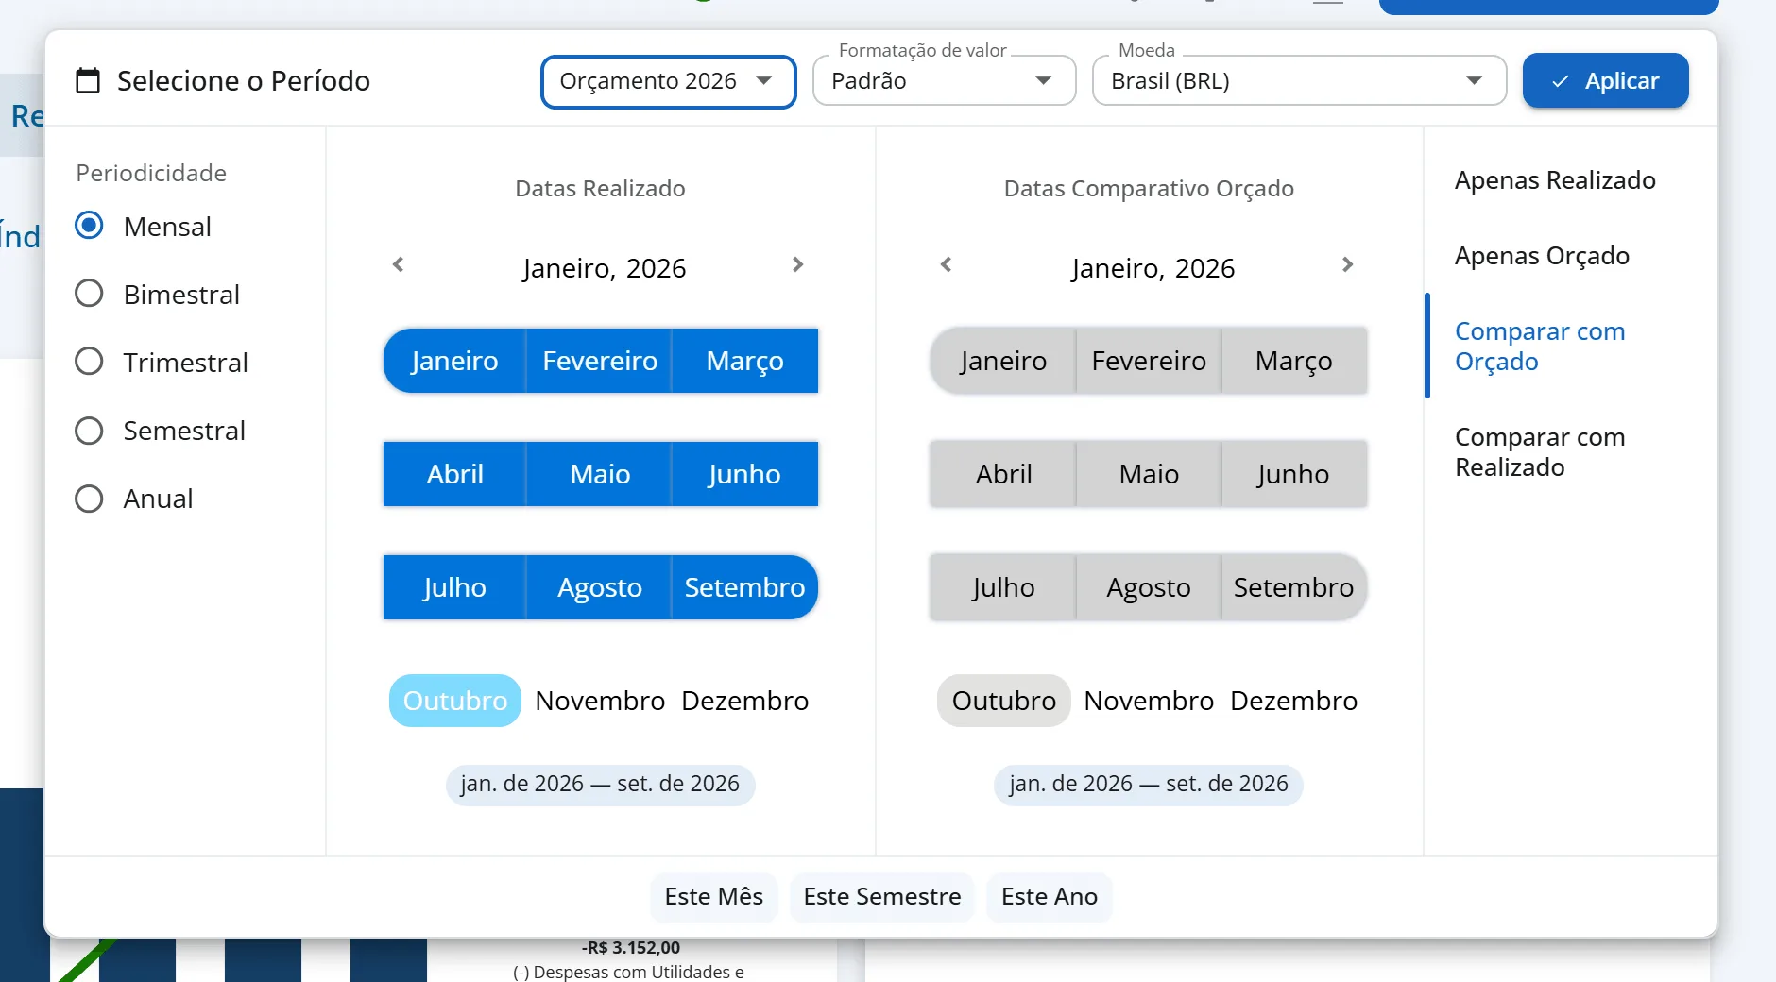Pick Fevereiro in Datas Comparativo Orçado
Image resolution: width=1776 pixels, height=982 pixels.
click(1149, 361)
